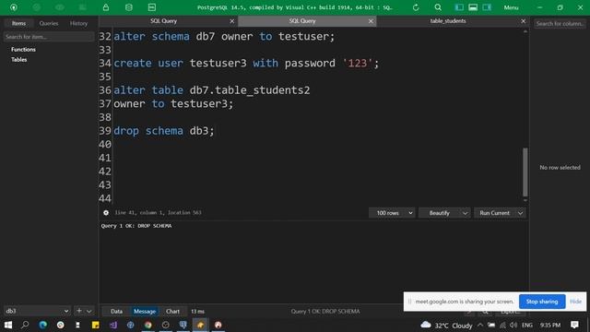Open the Menu in the title bar
The height and width of the screenshot is (332, 590).
[x=511, y=7]
